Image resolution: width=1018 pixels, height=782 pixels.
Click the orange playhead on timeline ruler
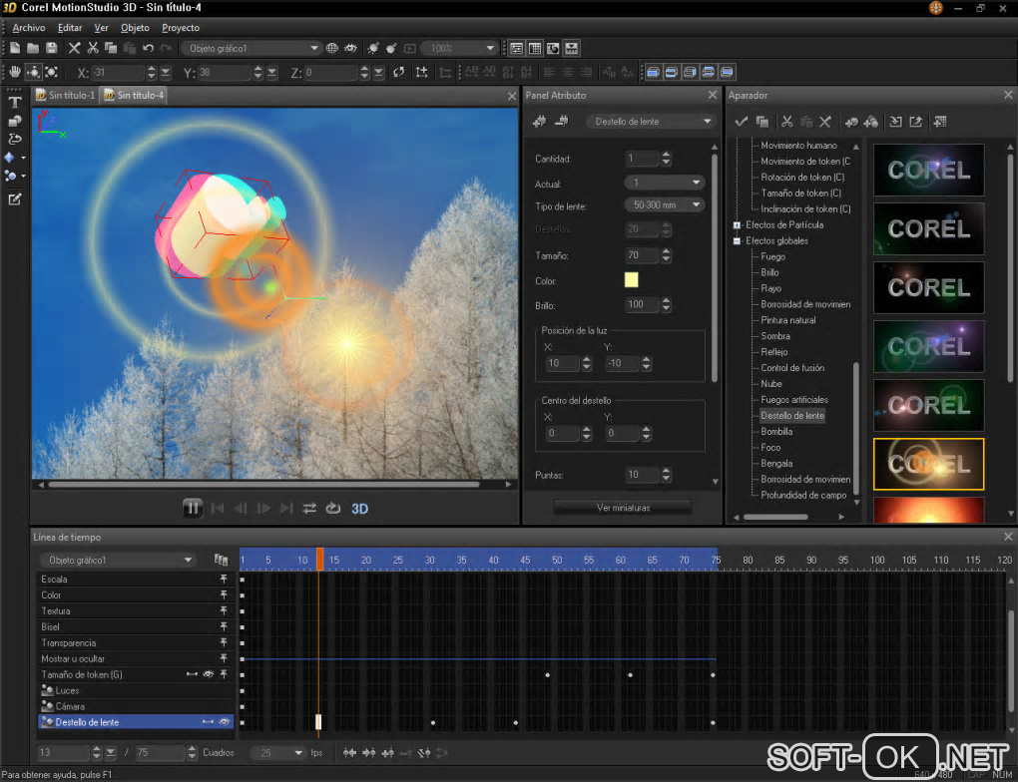[x=320, y=559]
